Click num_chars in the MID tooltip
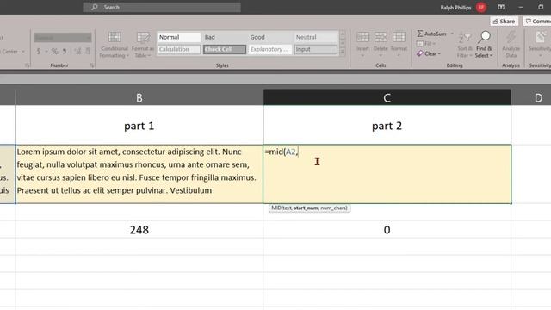The height and width of the screenshot is (310, 551). pyautogui.click(x=334, y=208)
